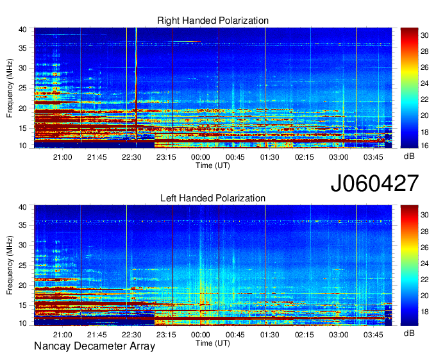Click the 30 MHz tick on the top plot
The width and height of the screenshot is (436, 354).
point(23,68)
